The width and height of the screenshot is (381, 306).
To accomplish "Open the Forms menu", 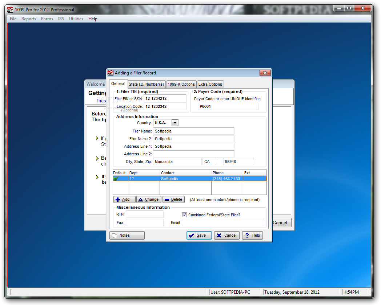I will tap(47, 19).
